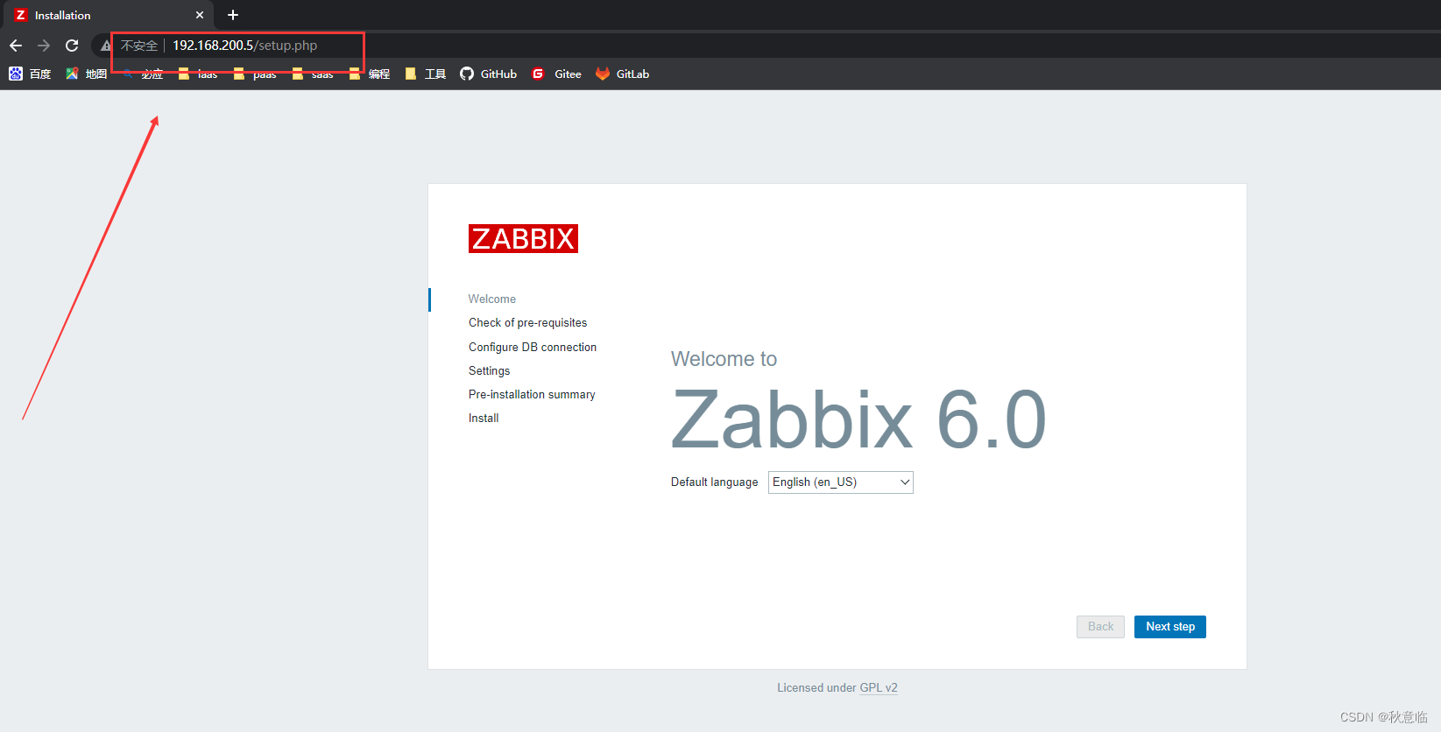Screen dimensions: 1441x732
Task: Focus the address bar URL 192.168.200.5/setup.php
Action: point(244,46)
